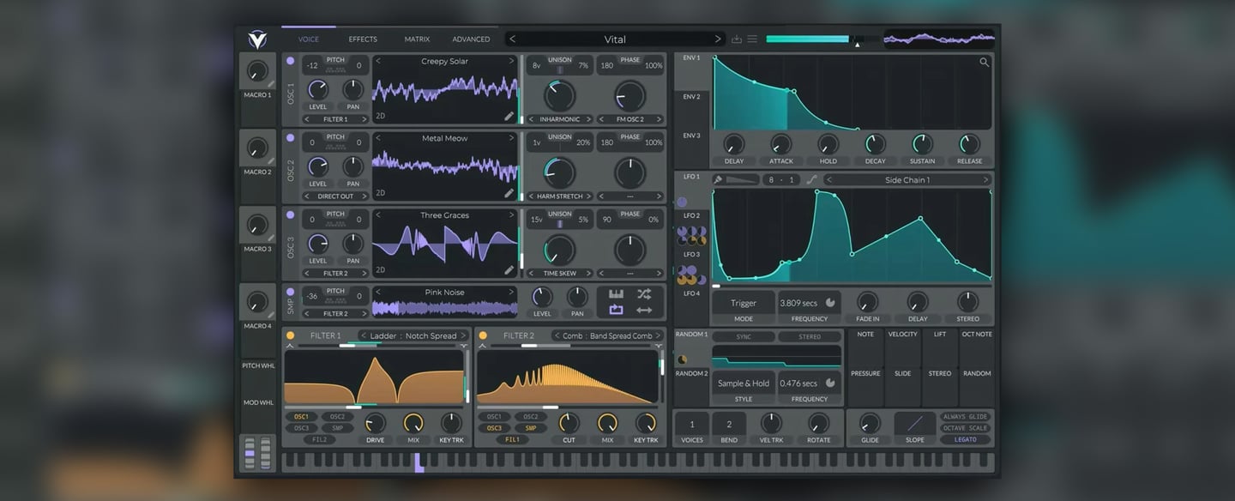
Task: Open the hamburger menu next to preset name
Action: tap(752, 39)
